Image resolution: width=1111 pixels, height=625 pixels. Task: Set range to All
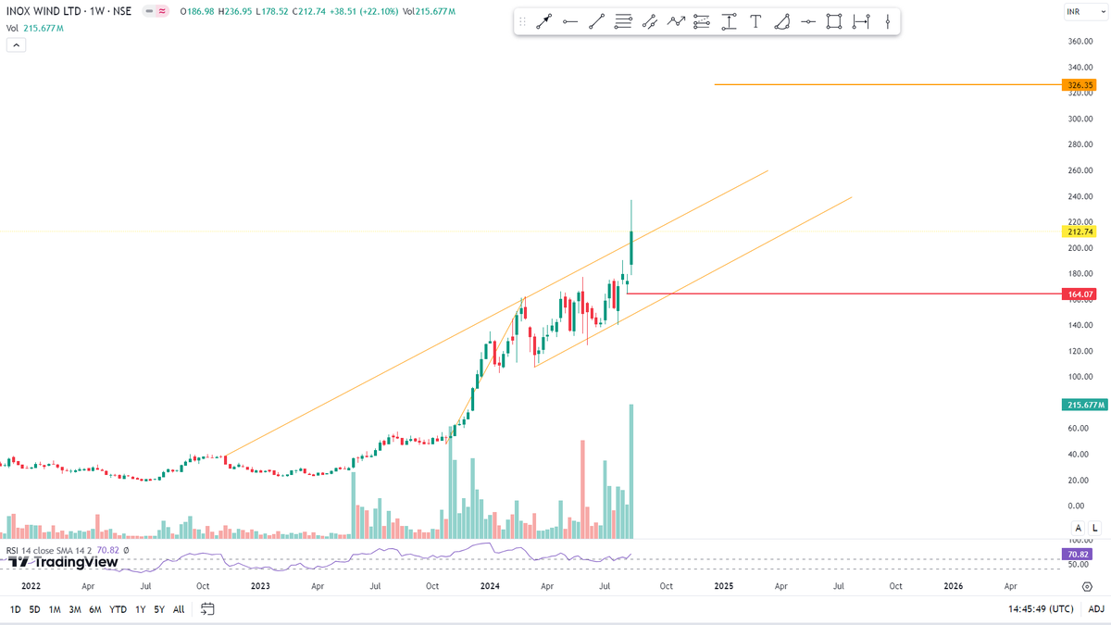coord(179,609)
